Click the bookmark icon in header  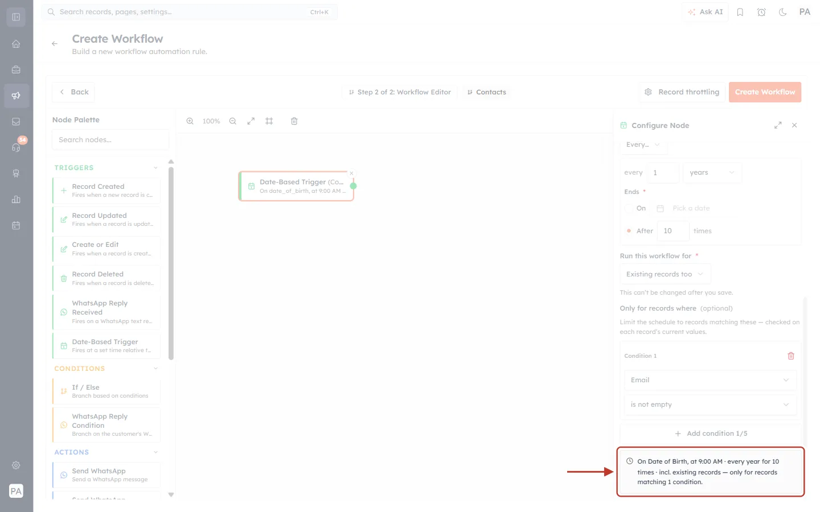tap(740, 12)
